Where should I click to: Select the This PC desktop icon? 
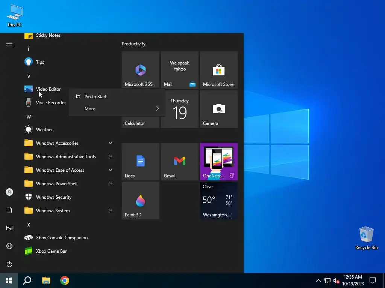[15, 15]
